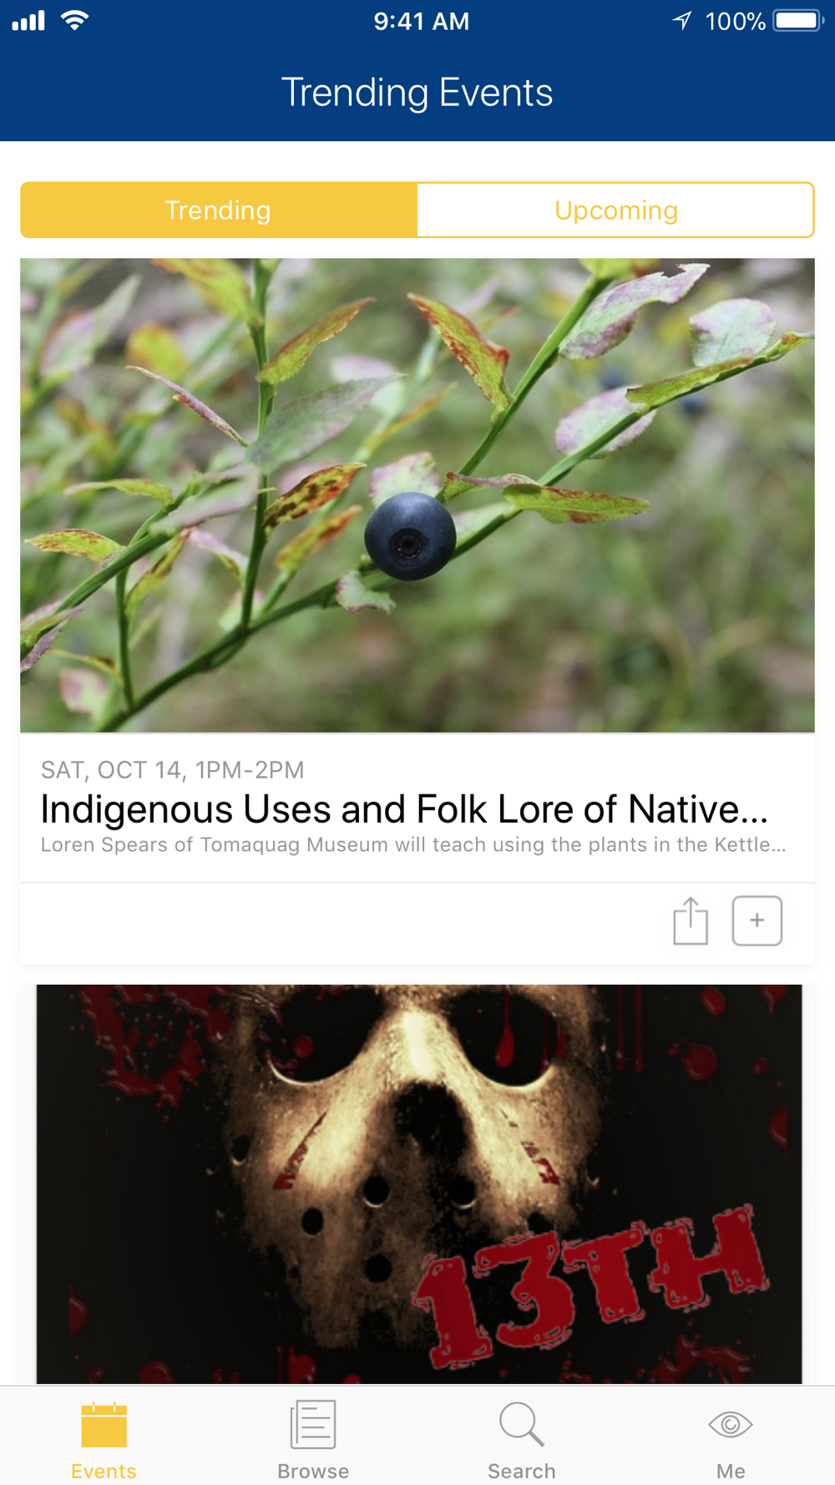Tap the battery status icon

(798, 21)
